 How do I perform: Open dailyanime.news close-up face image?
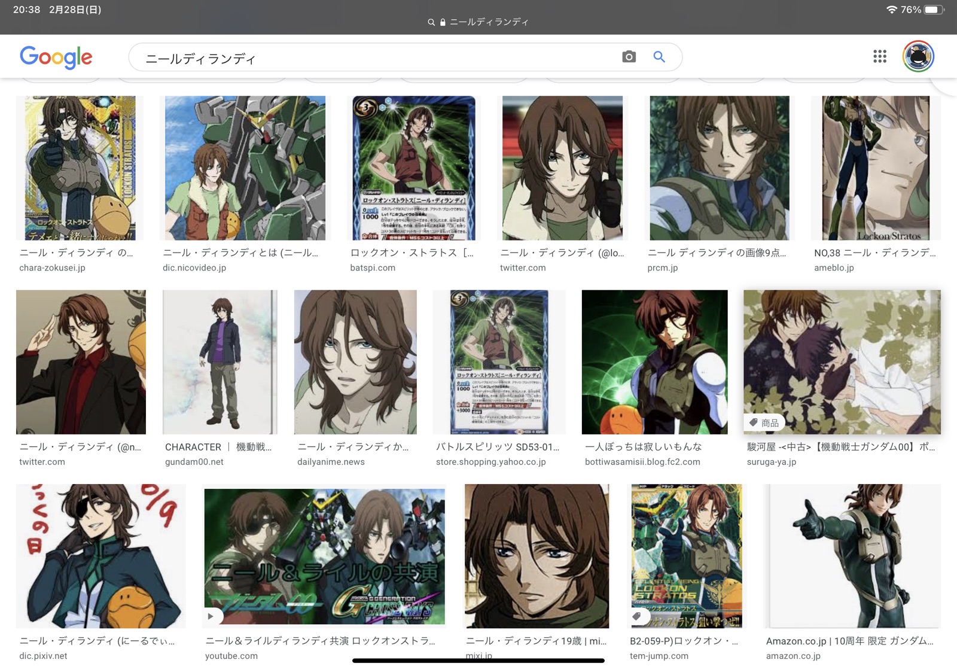coord(355,362)
